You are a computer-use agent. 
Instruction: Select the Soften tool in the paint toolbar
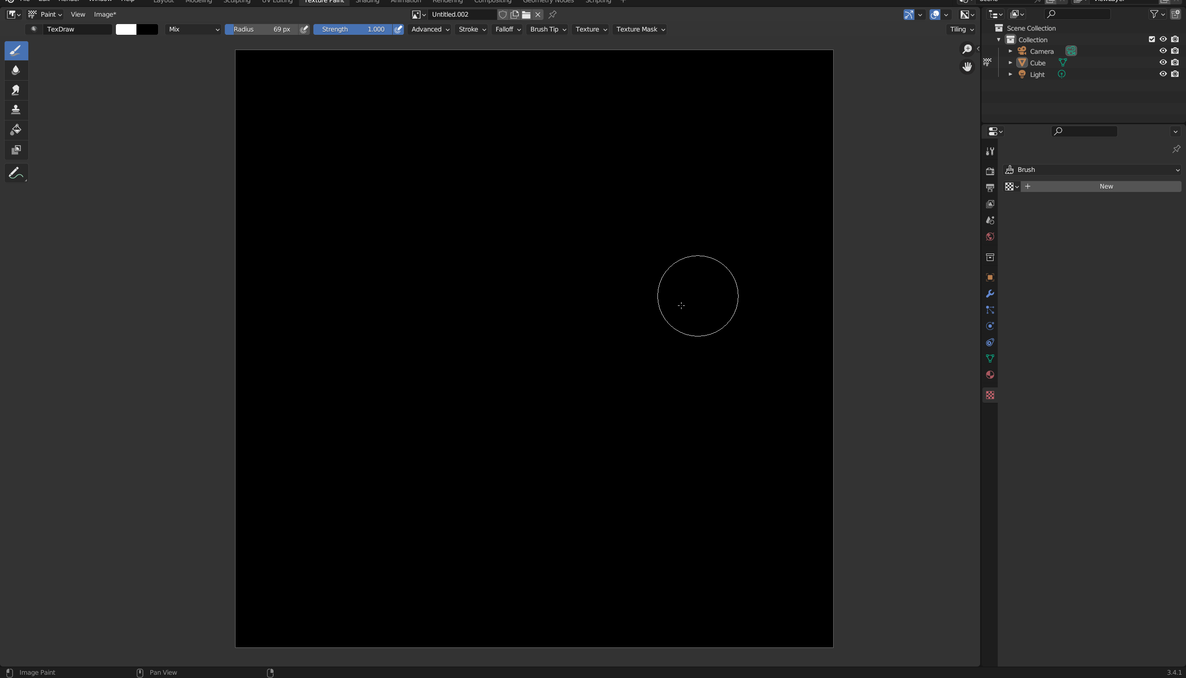15,70
